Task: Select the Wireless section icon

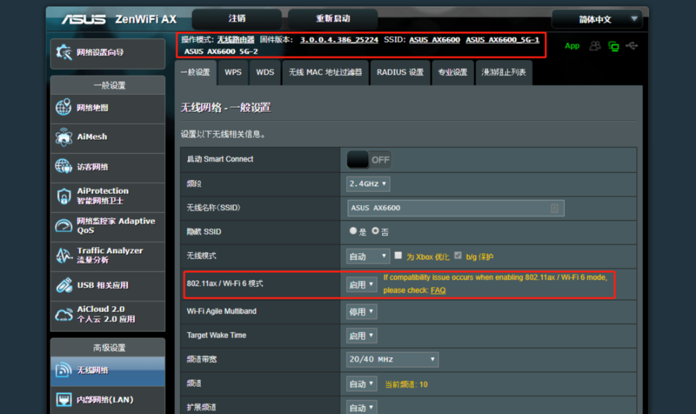Action: (x=64, y=370)
